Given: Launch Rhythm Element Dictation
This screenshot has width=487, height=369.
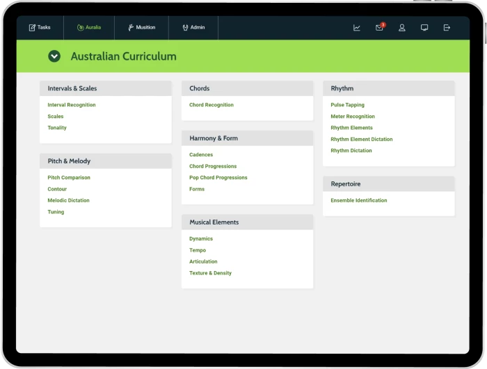Looking at the screenshot, I should (362, 139).
